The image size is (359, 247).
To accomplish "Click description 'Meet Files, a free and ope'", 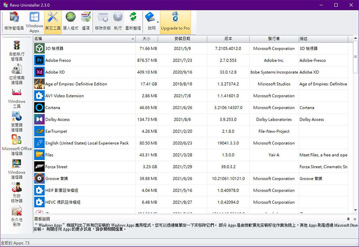I will 323,155.
